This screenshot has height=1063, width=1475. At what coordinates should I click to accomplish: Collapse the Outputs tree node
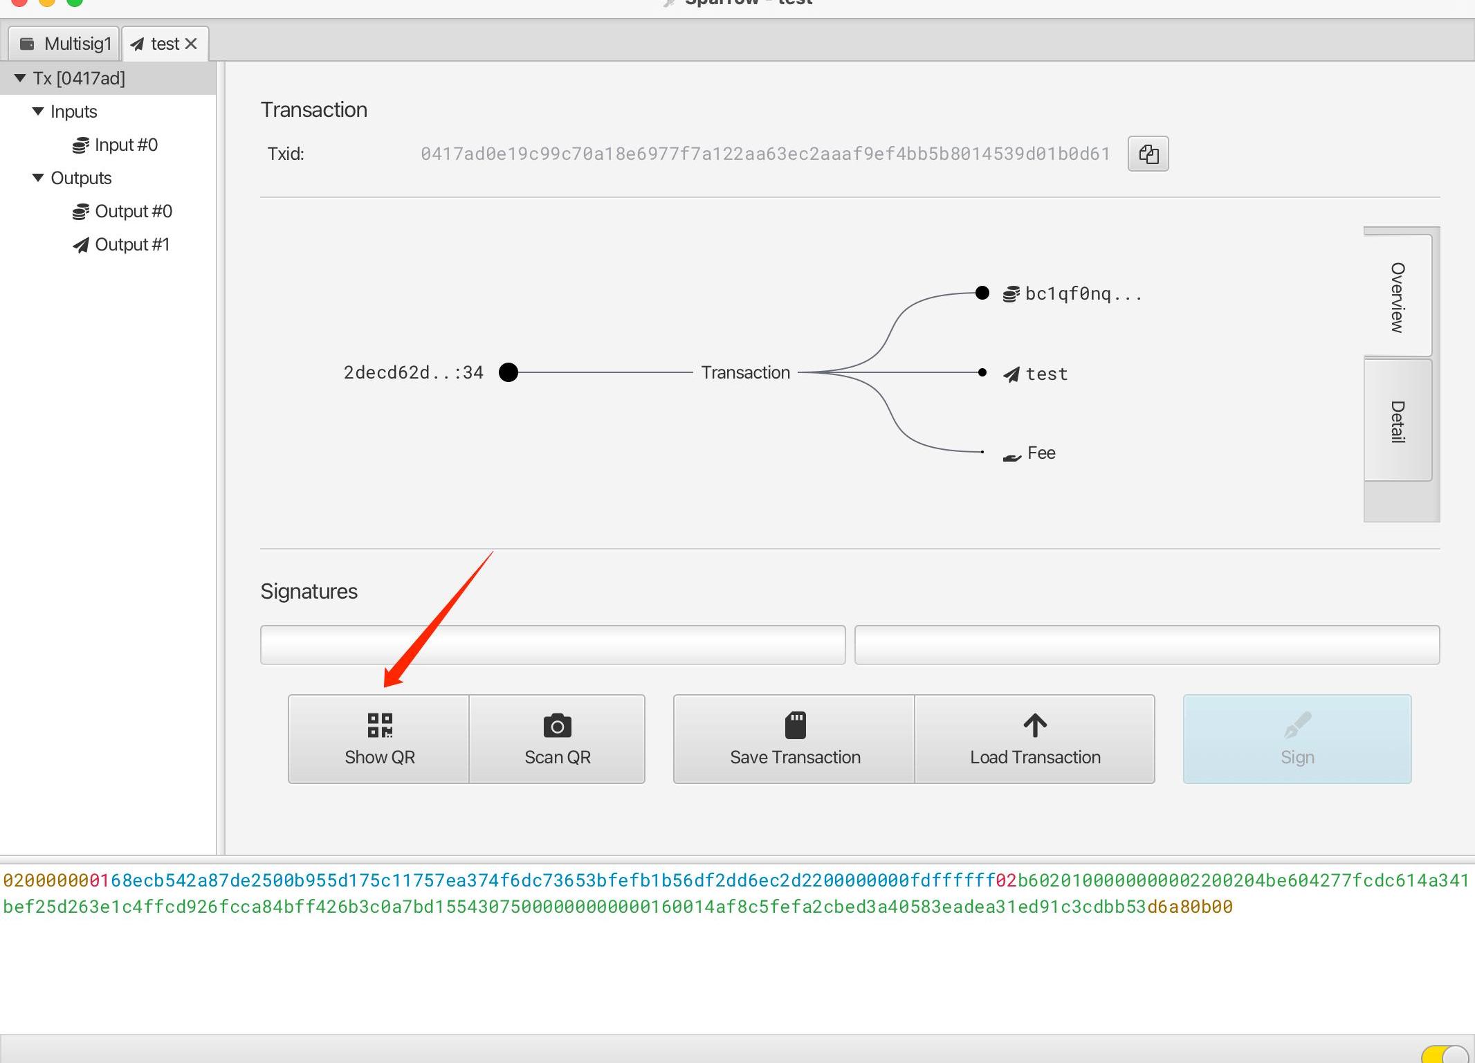click(38, 178)
